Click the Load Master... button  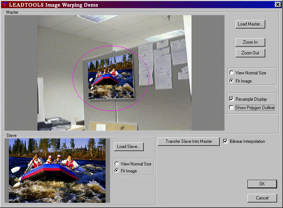(x=250, y=24)
